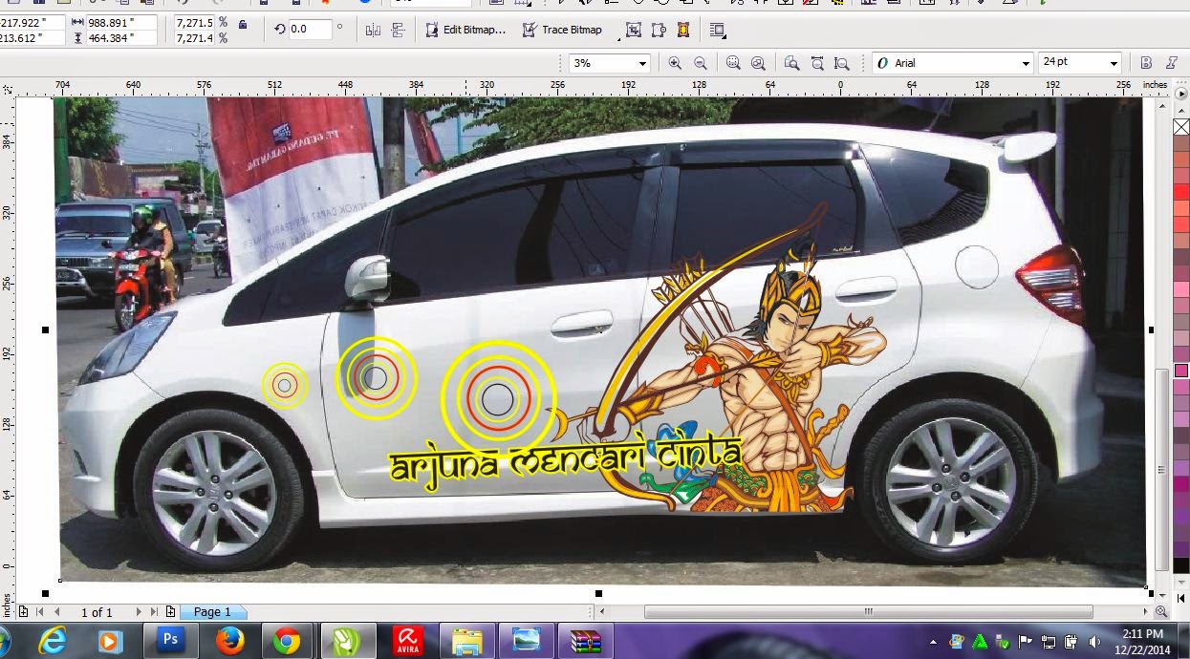The image size is (1190, 659).
Task: Open Firefox from the taskbar
Action: [x=229, y=641]
